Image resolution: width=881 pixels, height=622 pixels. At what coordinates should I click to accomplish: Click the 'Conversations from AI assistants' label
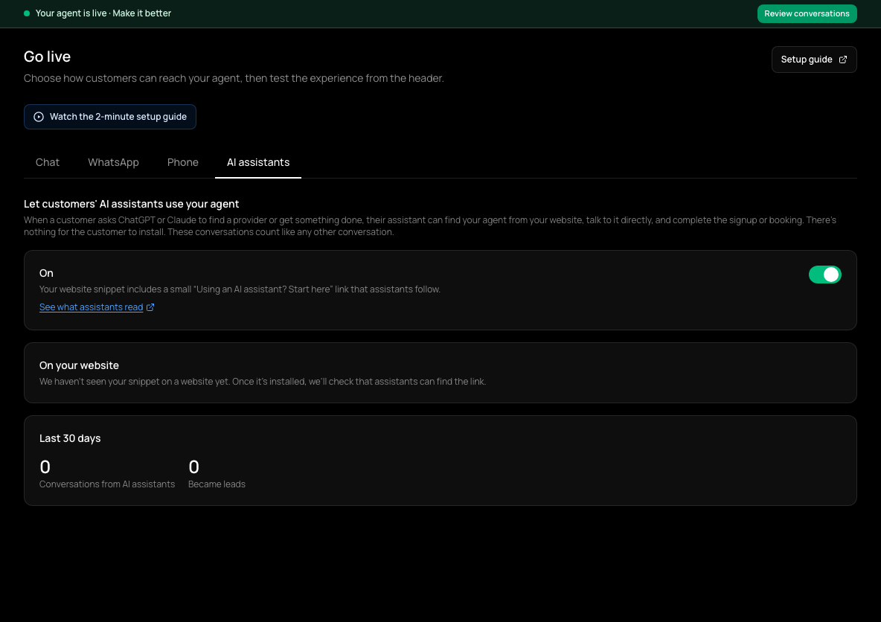point(106,484)
